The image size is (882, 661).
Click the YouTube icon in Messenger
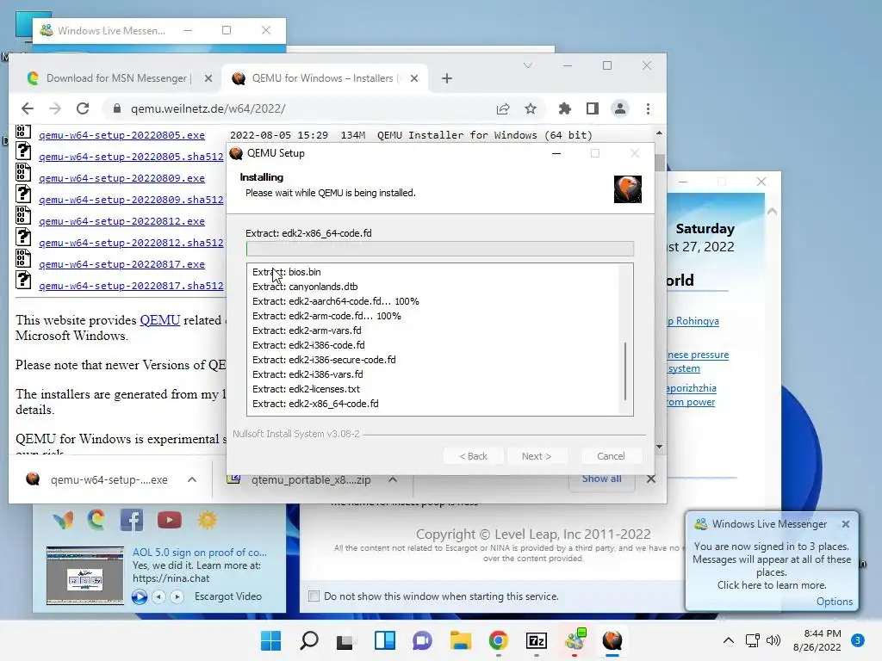click(170, 520)
